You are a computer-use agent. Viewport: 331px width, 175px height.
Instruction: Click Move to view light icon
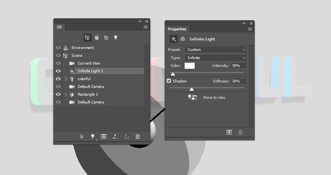click(x=192, y=97)
